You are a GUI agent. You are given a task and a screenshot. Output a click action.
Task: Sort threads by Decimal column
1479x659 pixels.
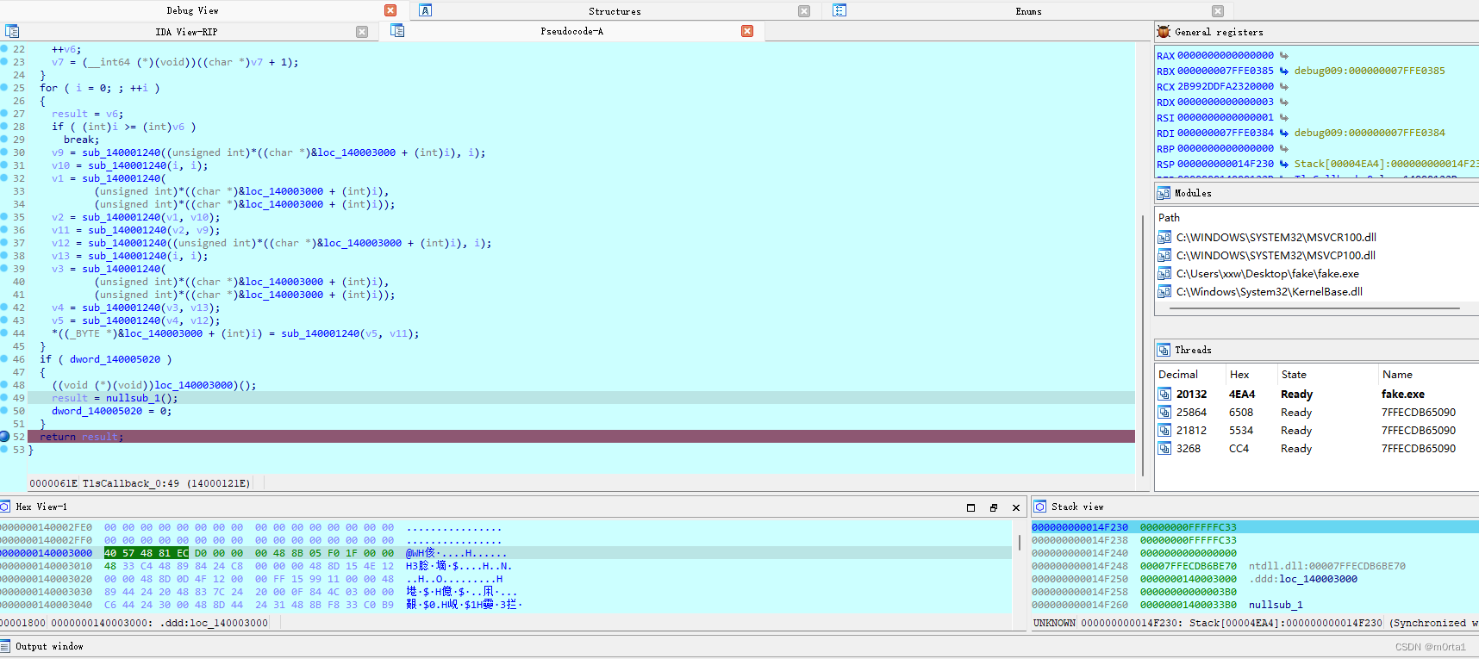1178,375
